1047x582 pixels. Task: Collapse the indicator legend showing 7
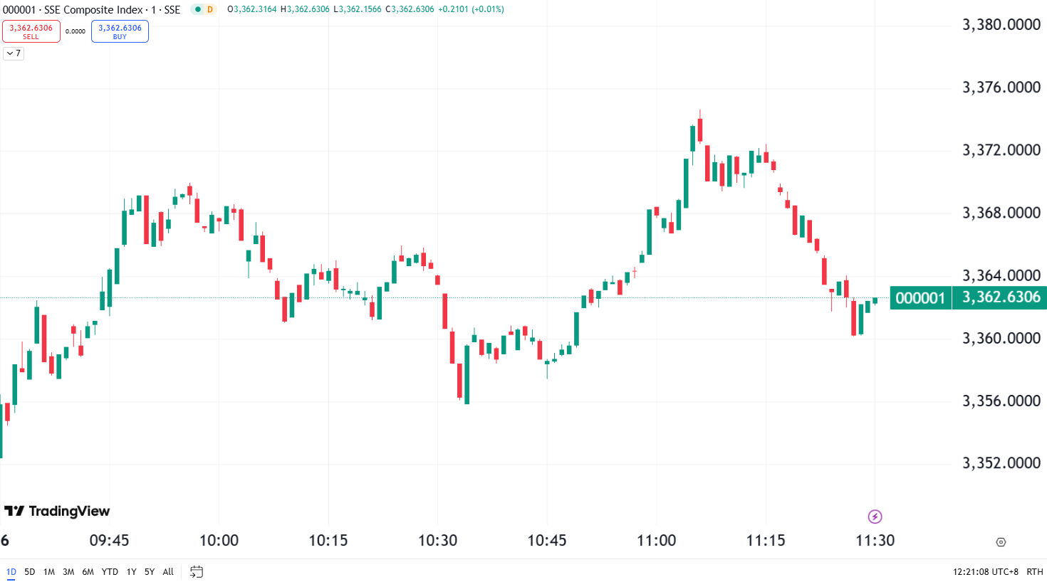pos(14,53)
